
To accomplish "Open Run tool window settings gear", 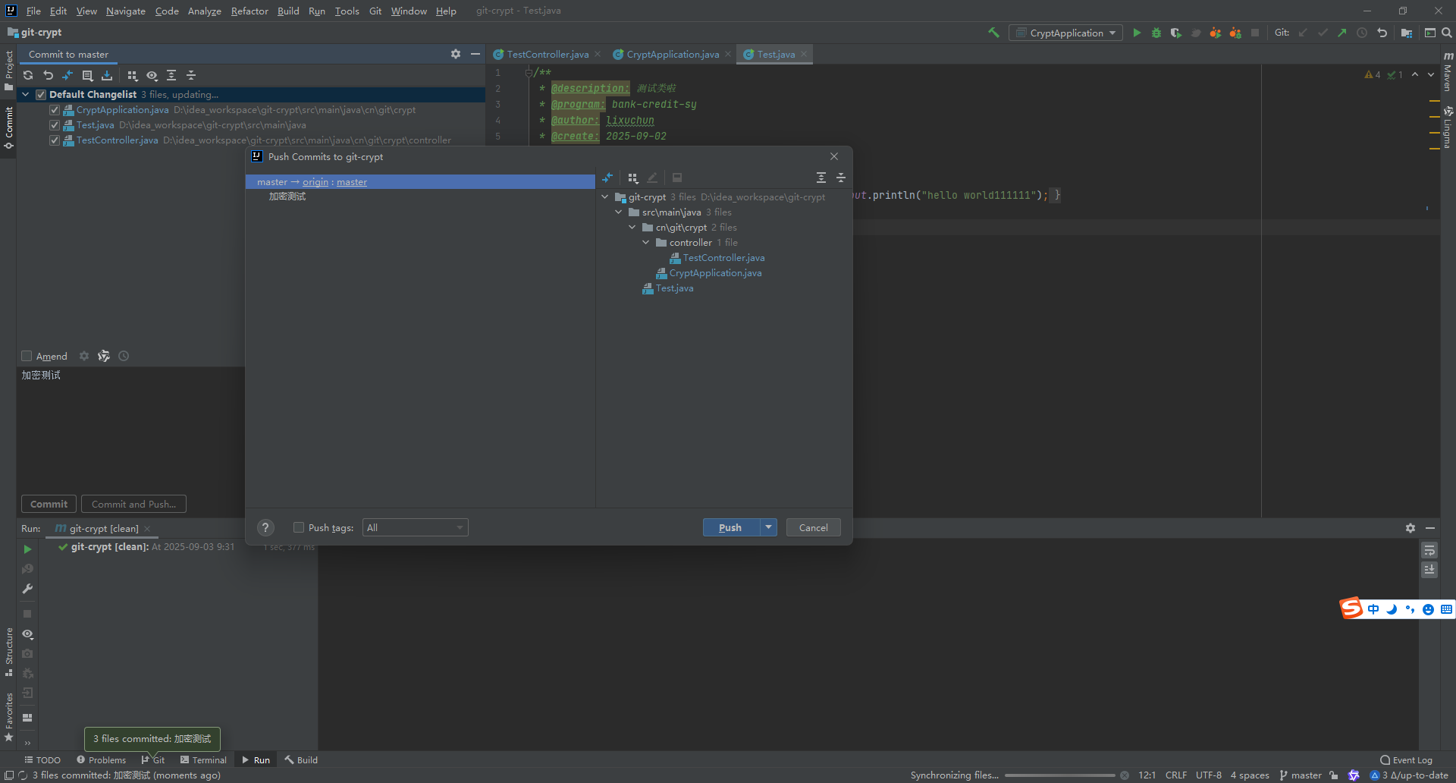I will click(x=1410, y=528).
